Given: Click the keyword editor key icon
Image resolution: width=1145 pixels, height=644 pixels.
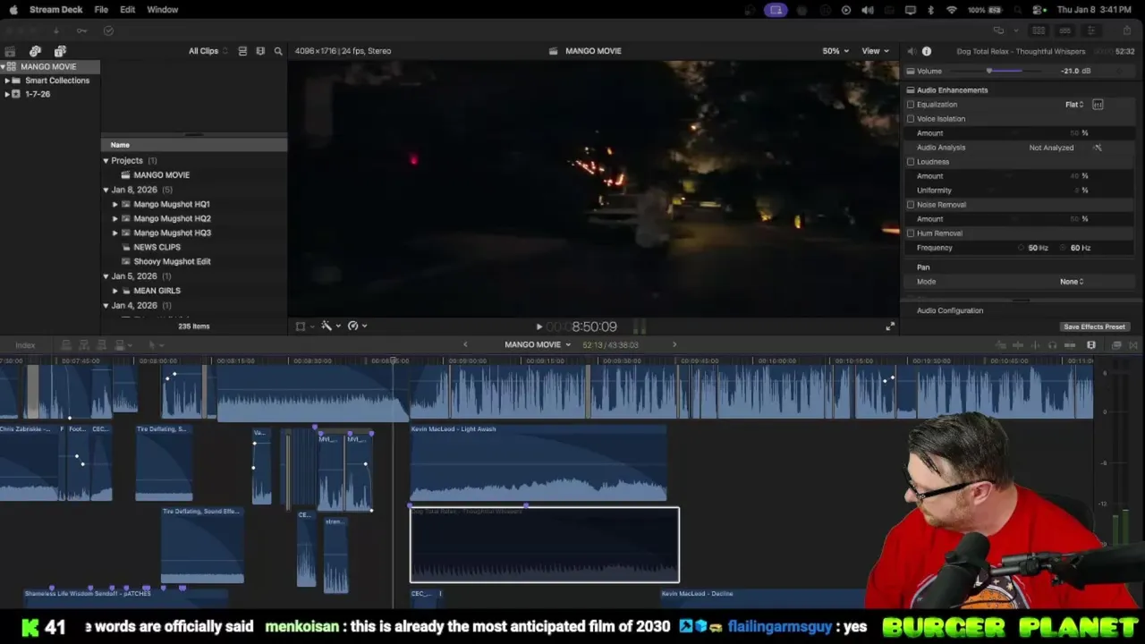Looking at the screenshot, I should [81, 30].
